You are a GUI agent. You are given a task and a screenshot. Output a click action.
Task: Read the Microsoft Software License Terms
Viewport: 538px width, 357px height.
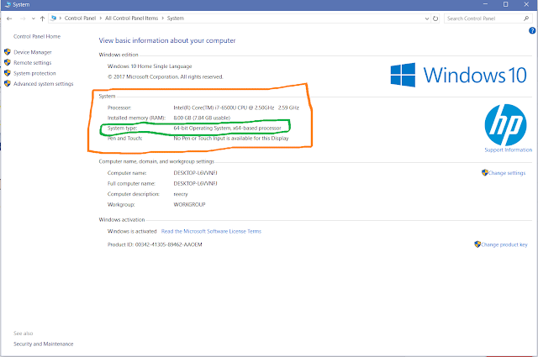point(211,232)
